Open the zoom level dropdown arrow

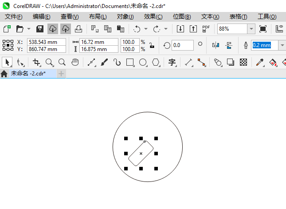point(251,29)
